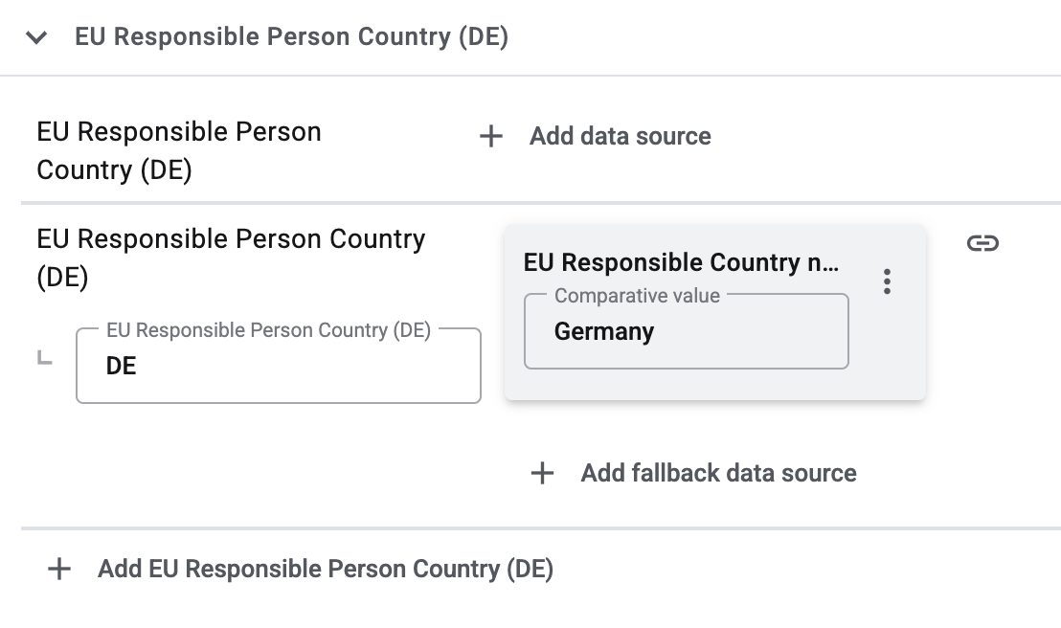Click the Add fallback data source text
The image size is (1061, 628).
[x=718, y=473]
